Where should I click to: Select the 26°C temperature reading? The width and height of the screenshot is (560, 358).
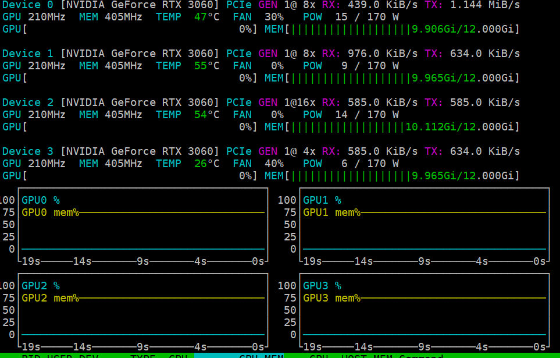[x=207, y=164]
